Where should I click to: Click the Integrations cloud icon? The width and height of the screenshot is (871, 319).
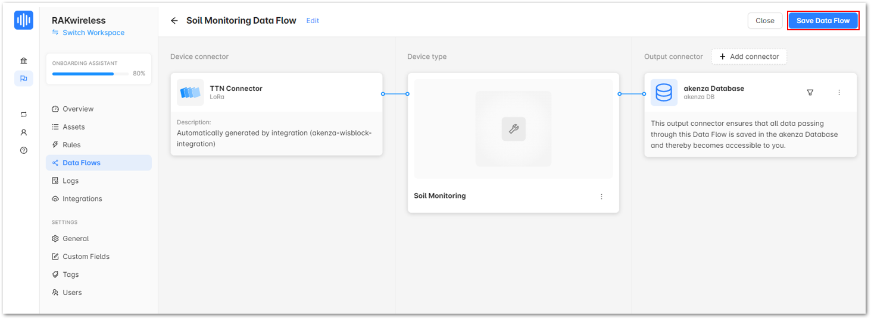(55, 199)
